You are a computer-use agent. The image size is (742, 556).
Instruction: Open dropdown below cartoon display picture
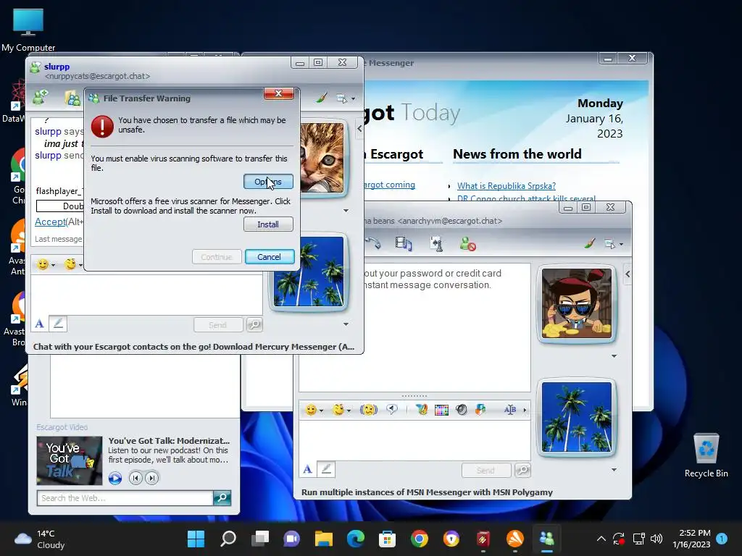tap(614, 356)
